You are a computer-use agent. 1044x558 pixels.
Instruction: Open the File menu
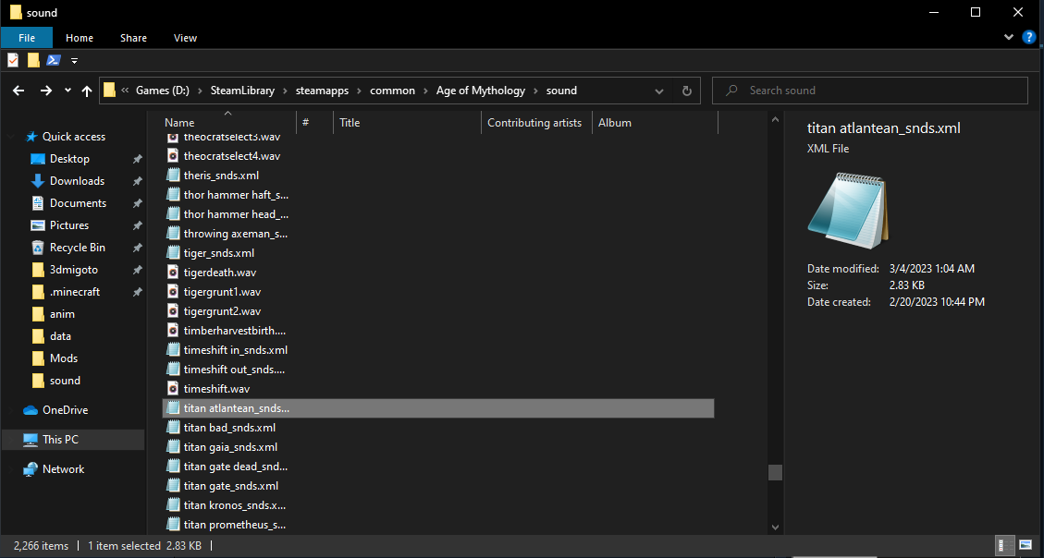pos(27,38)
